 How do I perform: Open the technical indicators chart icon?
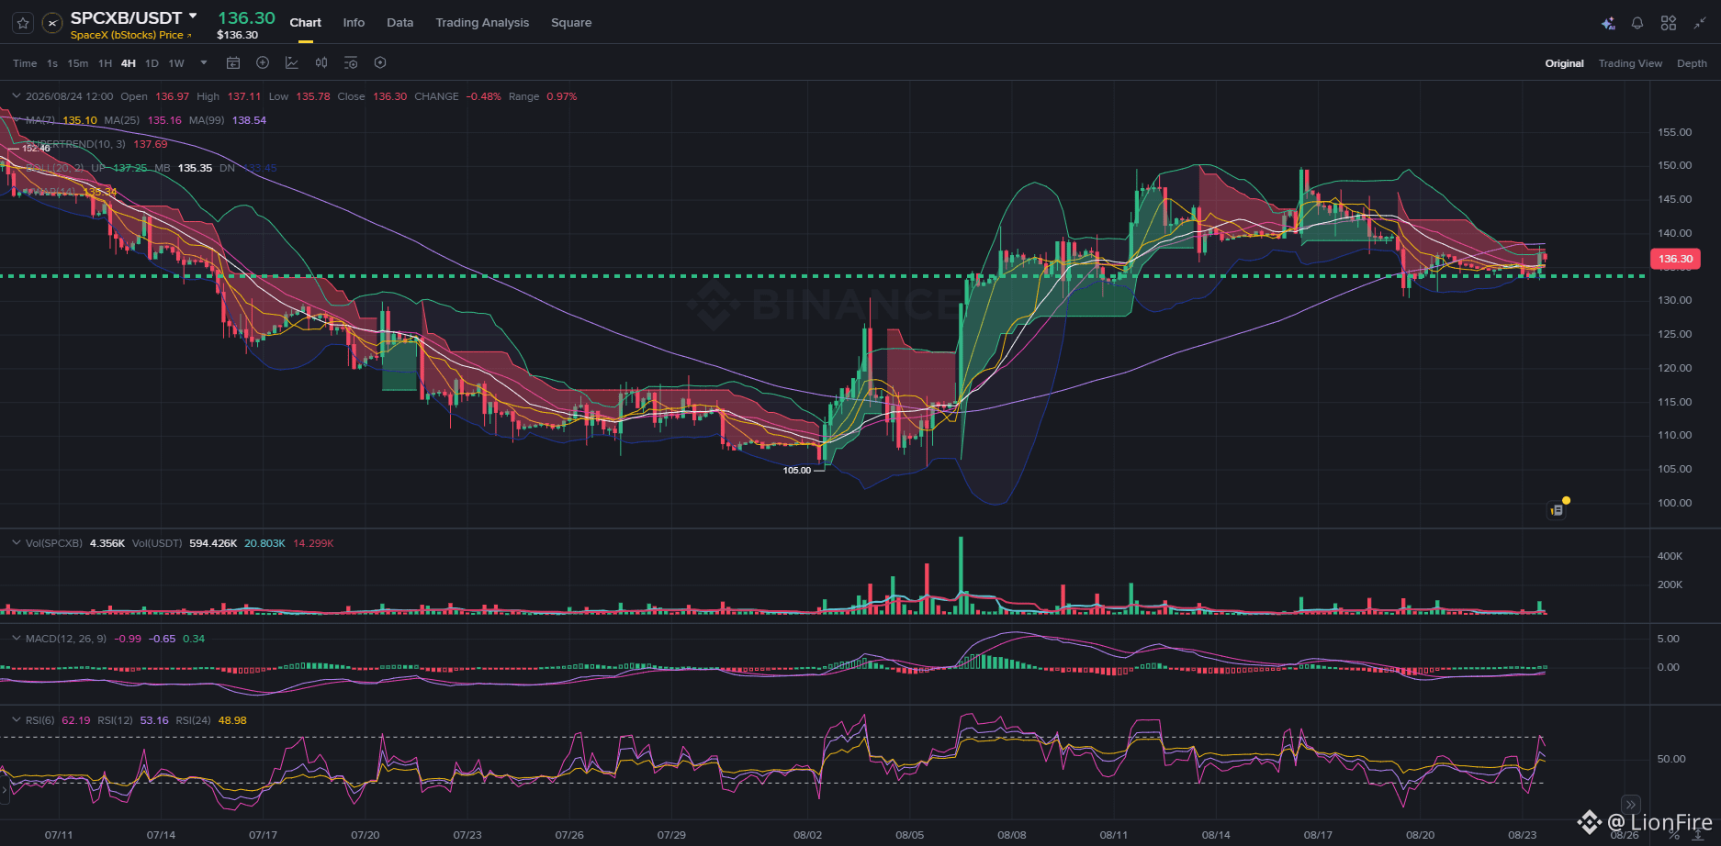(x=292, y=62)
